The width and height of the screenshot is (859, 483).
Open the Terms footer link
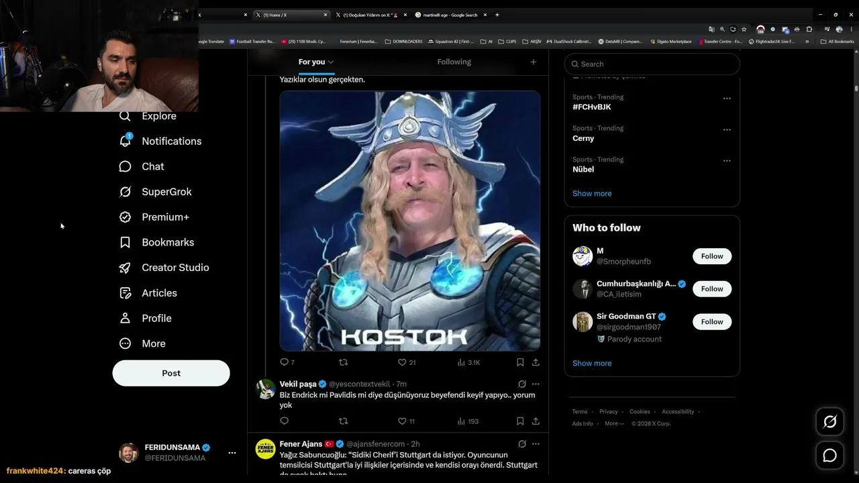[580, 412]
